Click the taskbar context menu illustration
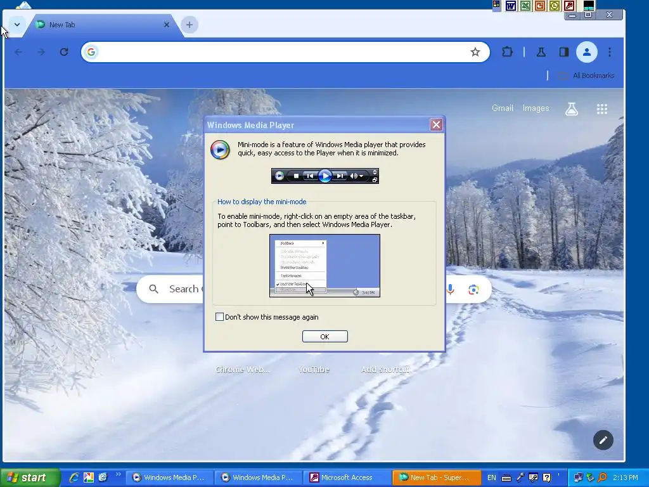Screen dimensions: 649x487 [325, 266]
